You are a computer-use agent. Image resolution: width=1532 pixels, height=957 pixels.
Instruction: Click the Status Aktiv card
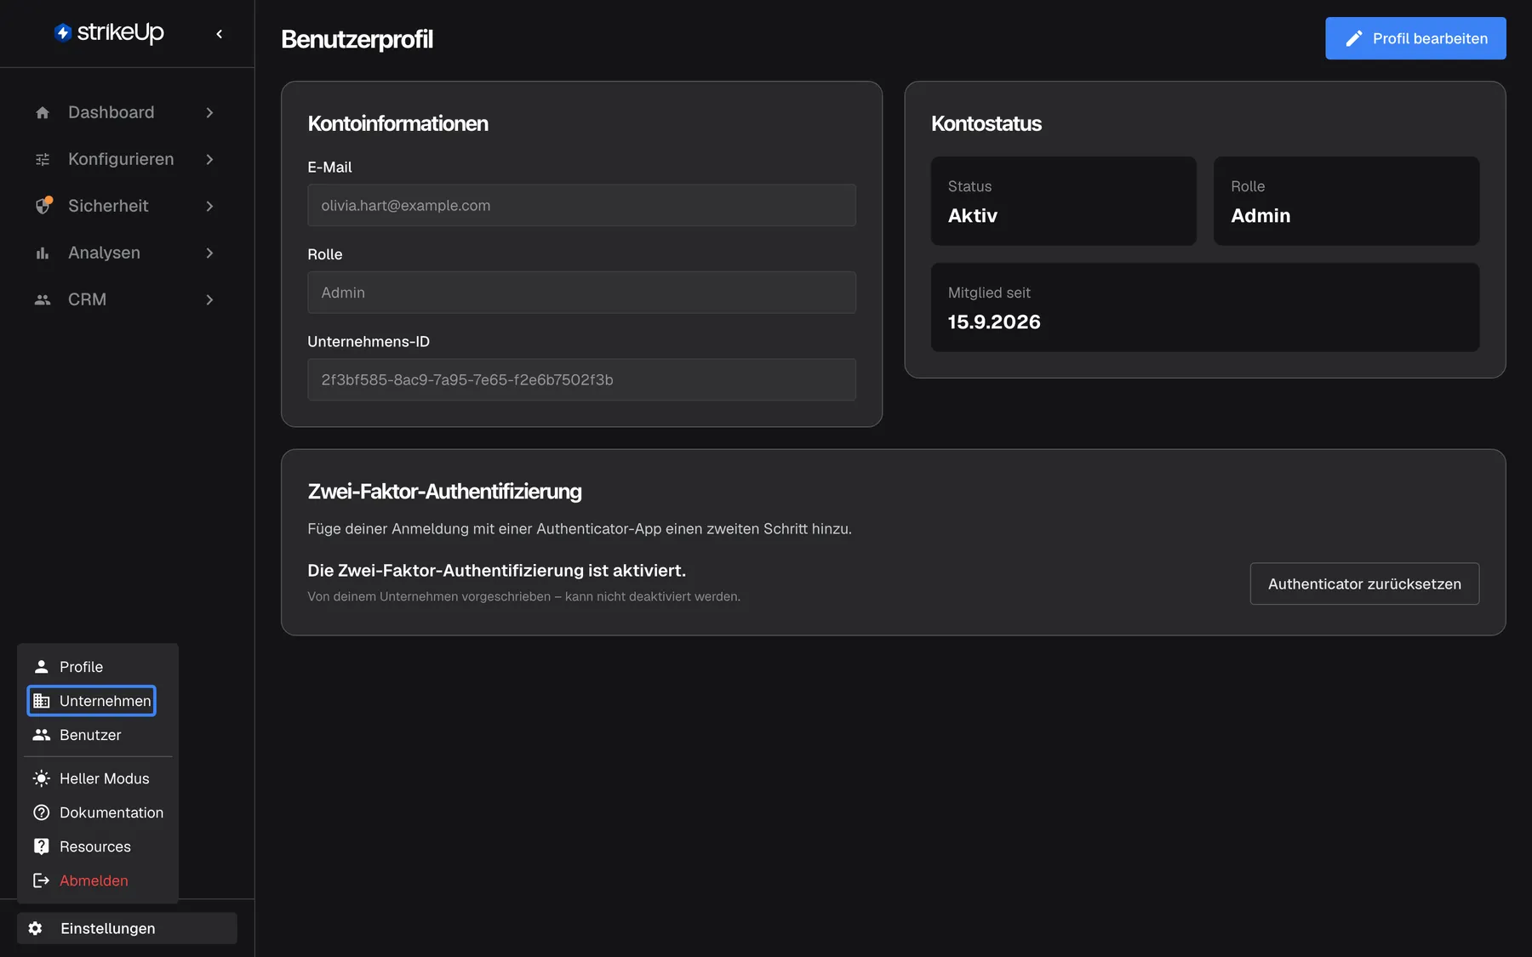coord(1063,201)
